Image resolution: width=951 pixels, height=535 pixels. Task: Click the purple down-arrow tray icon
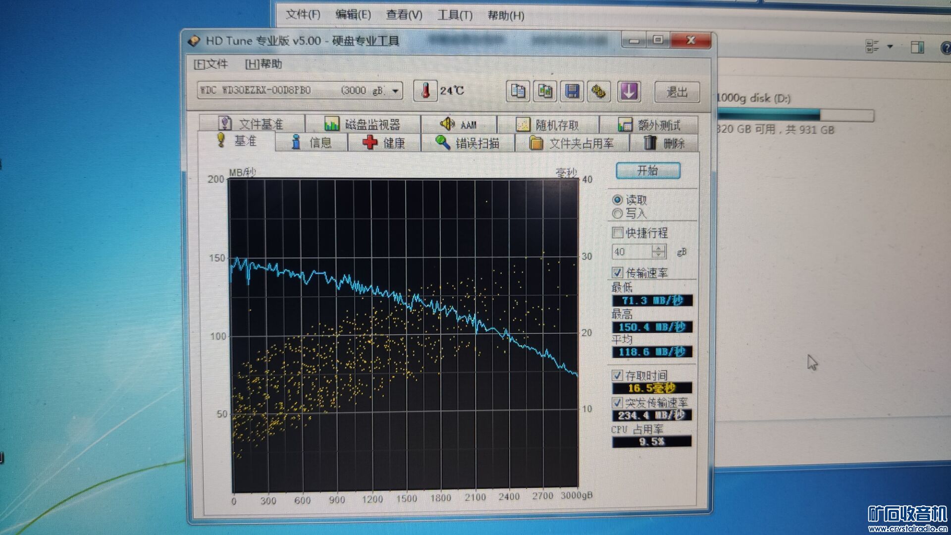pyautogui.click(x=629, y=92)
